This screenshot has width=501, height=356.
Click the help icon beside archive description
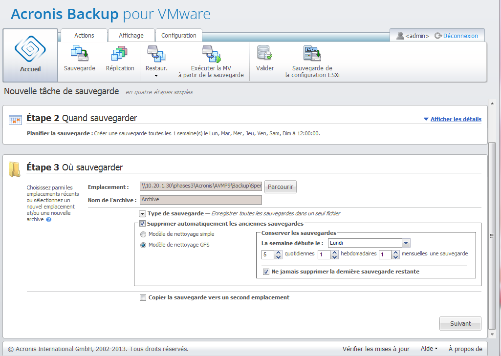coord(49,220)
